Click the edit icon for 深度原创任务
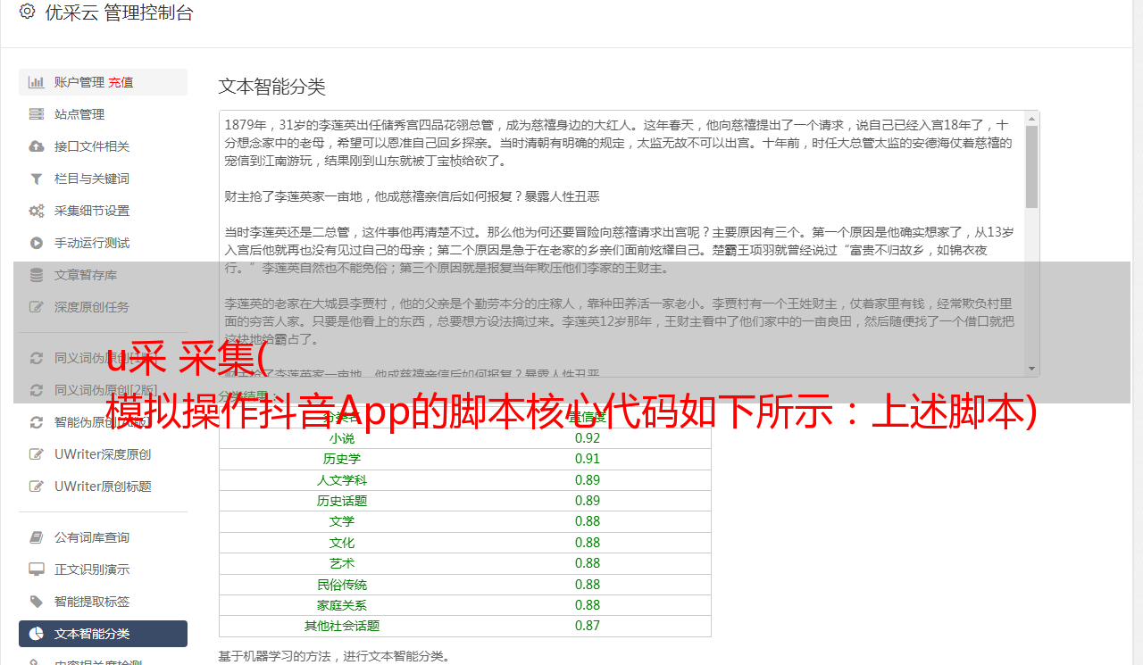1143x665 pixels. (37, 307)
